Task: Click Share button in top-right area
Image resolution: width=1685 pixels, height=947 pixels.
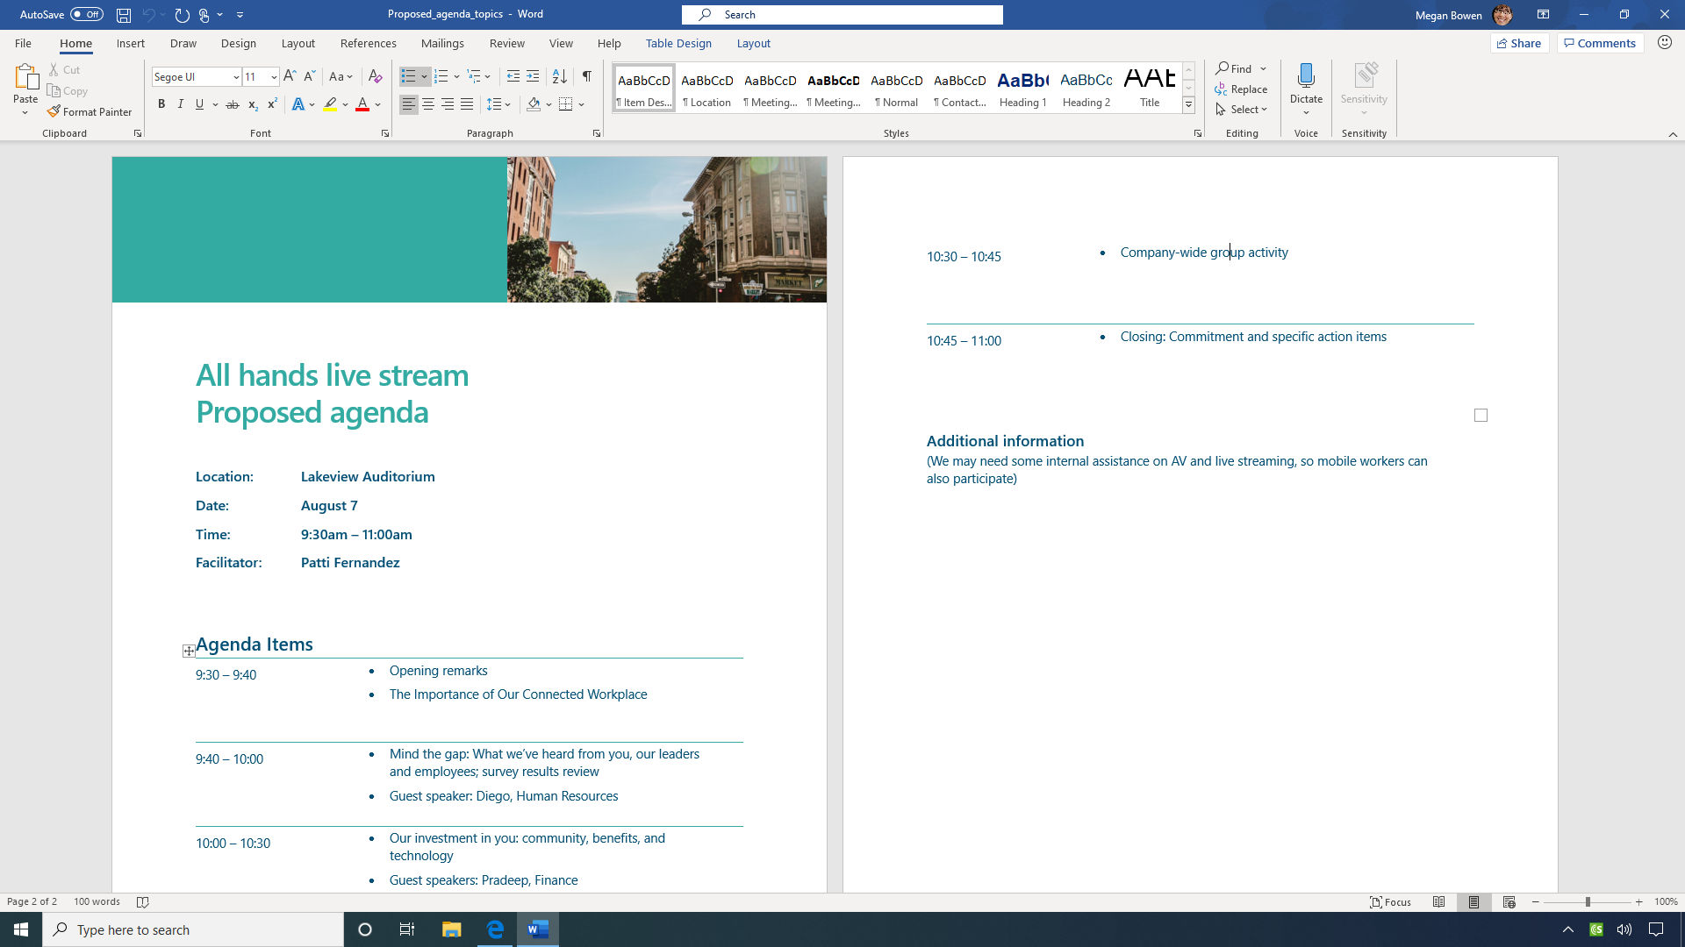Action: (x=1519, y=43)
